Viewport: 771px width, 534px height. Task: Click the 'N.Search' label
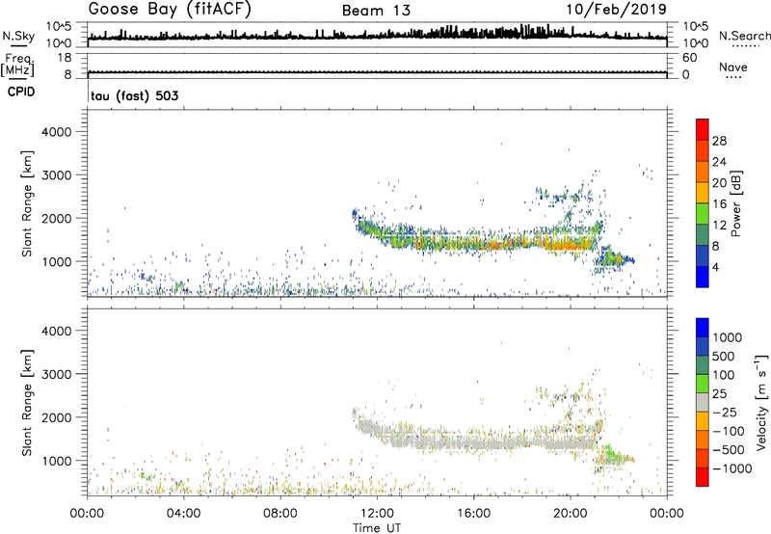744,36
